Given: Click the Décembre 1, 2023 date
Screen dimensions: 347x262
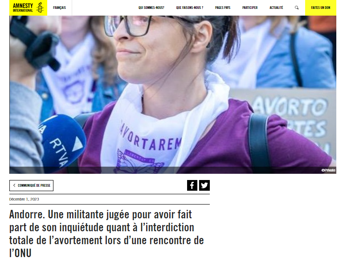Looking at the screenshot, I should tap(24, 199).
